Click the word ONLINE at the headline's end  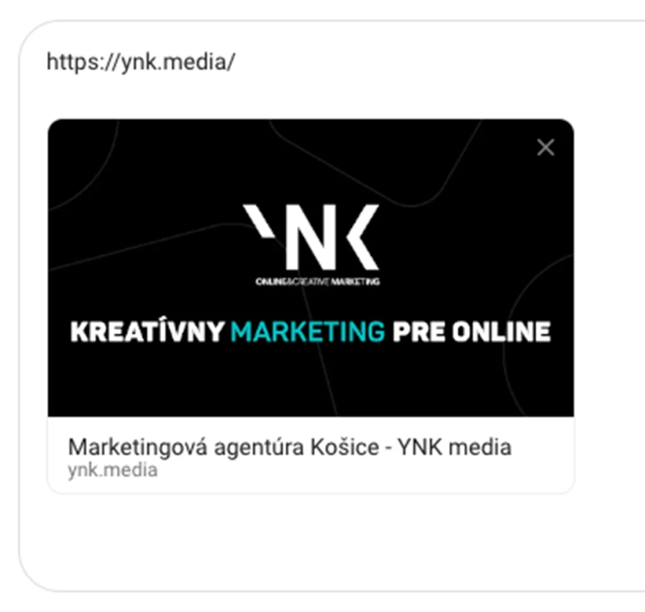[x=501, y=332]
